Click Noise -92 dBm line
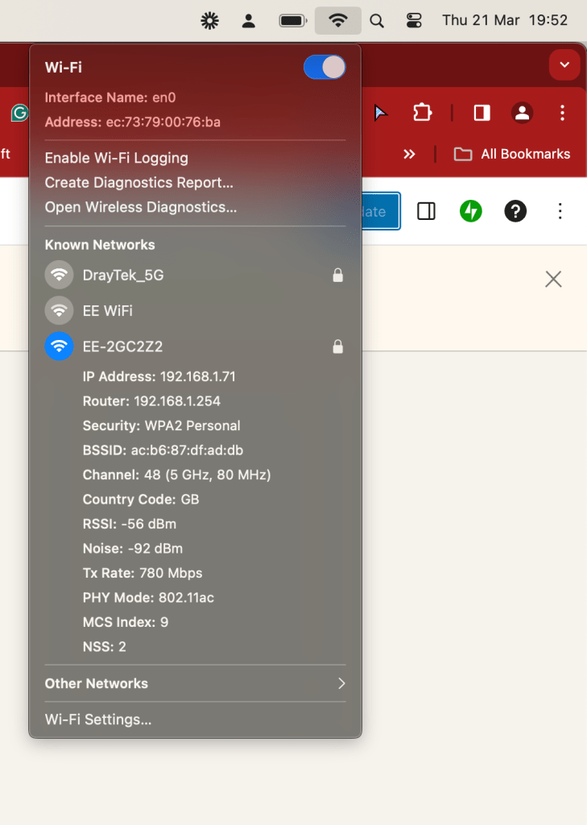The height and width of the screenshot is (825, 587). [x=133, y=549]
